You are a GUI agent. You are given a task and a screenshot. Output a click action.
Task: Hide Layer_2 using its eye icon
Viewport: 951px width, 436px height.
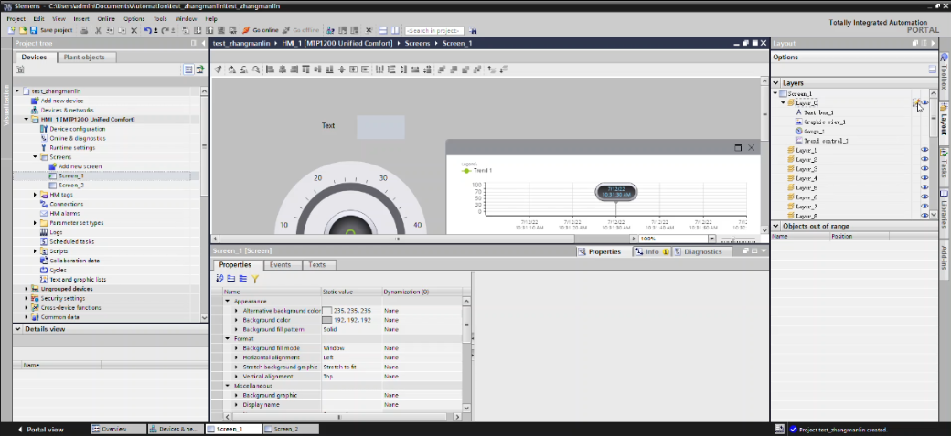click(924, 159)
